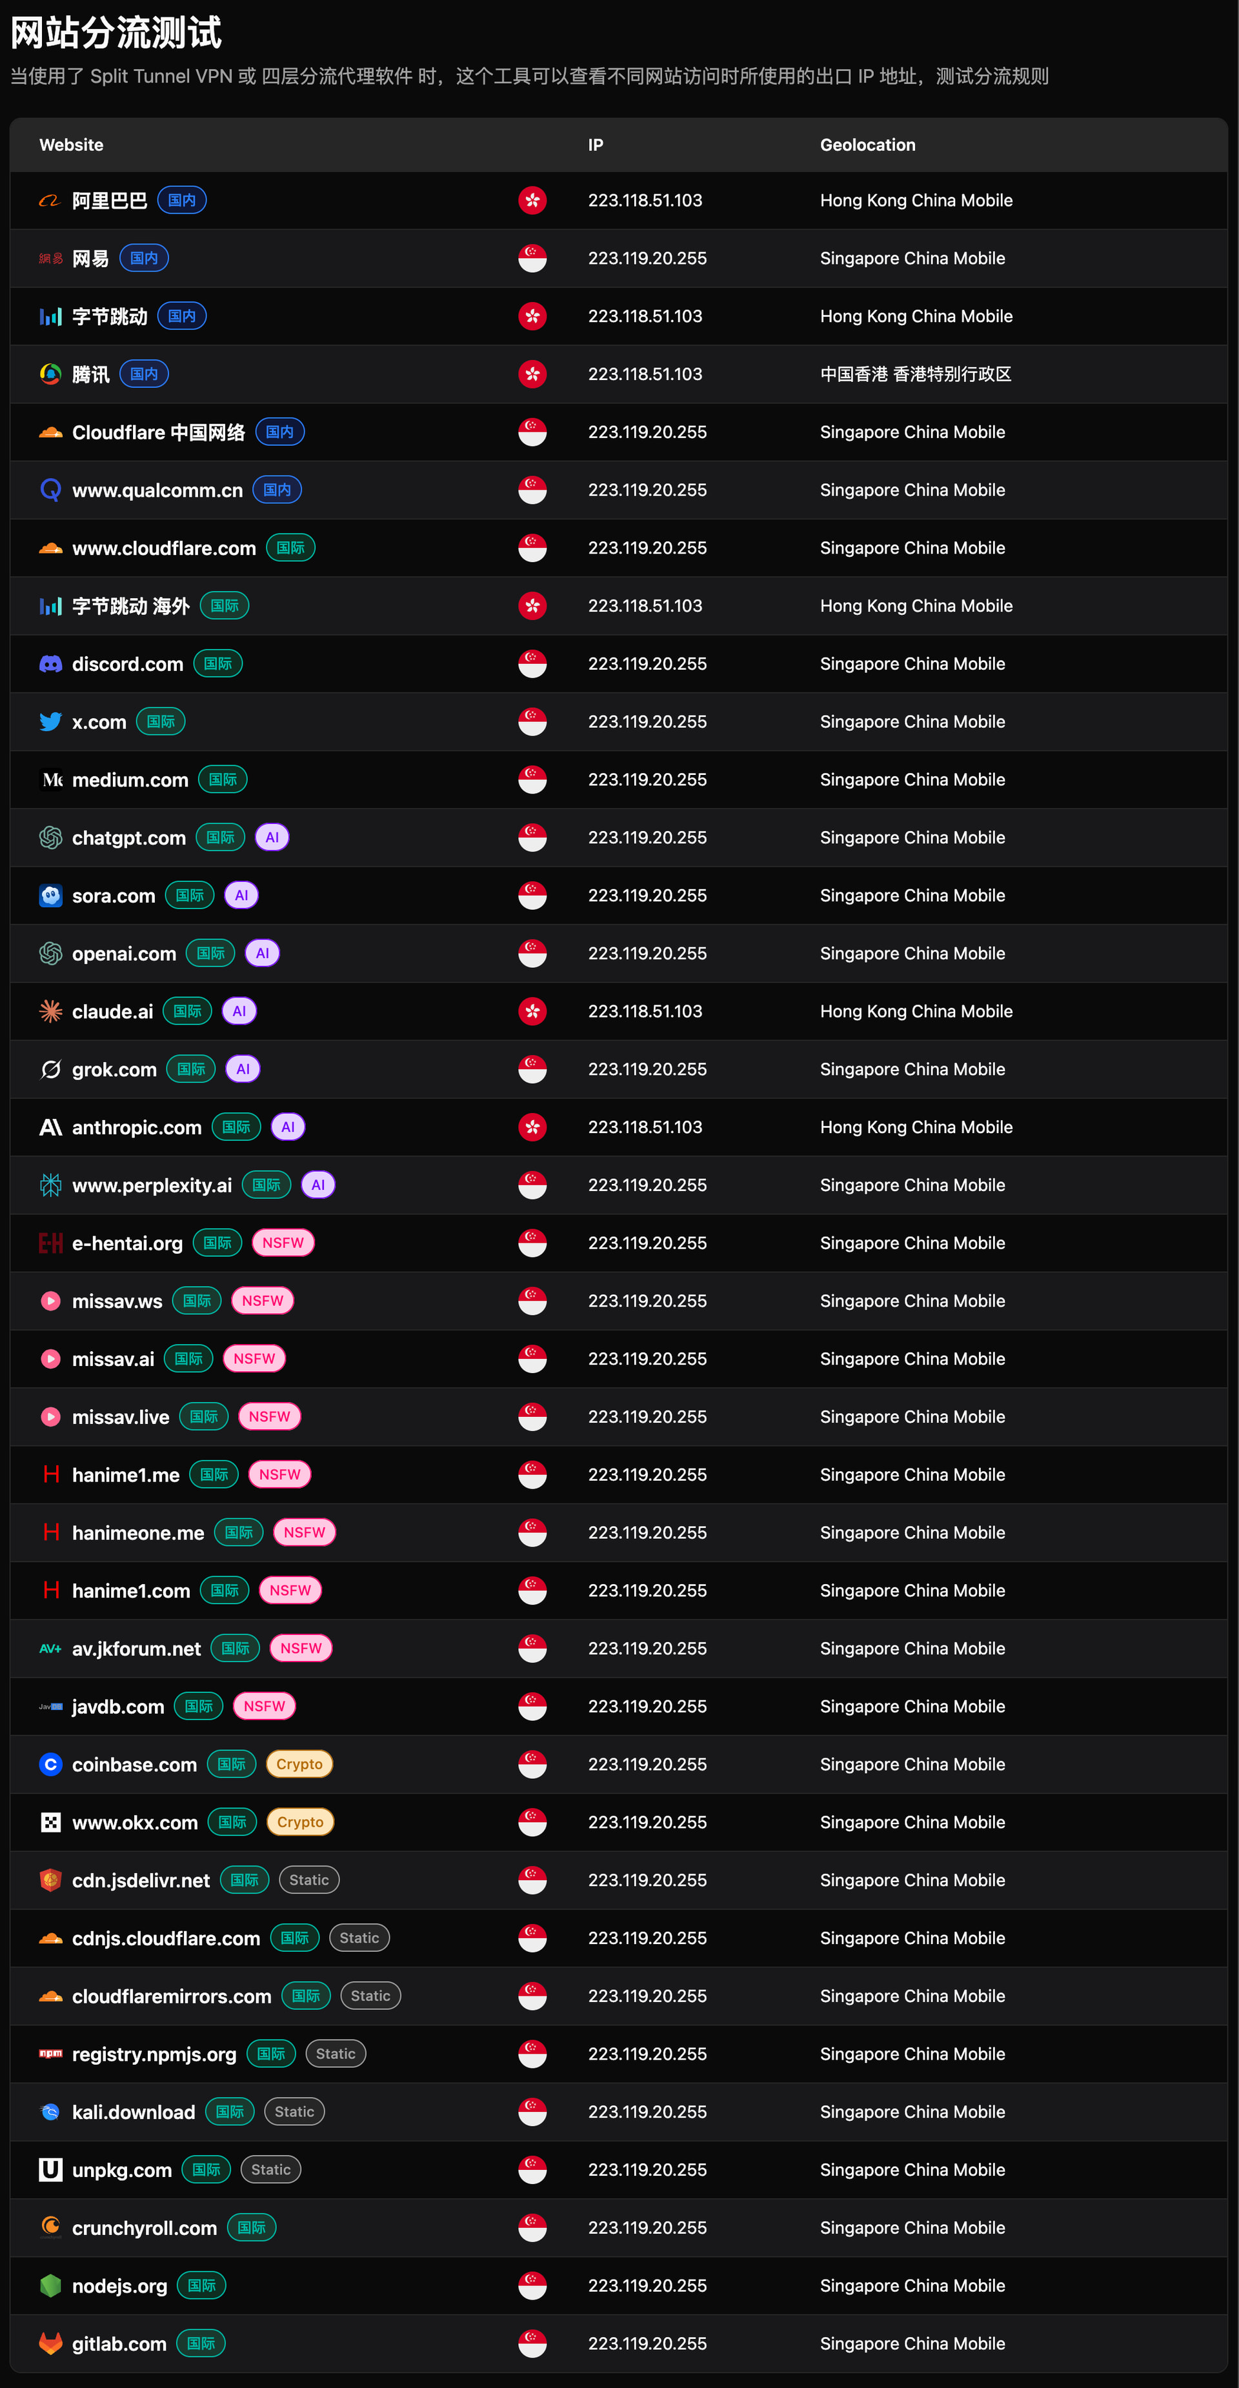This screenshot has height=2388, width=1239.
Task: Click the Perplexity logo icon
Action: [50, 1185]
